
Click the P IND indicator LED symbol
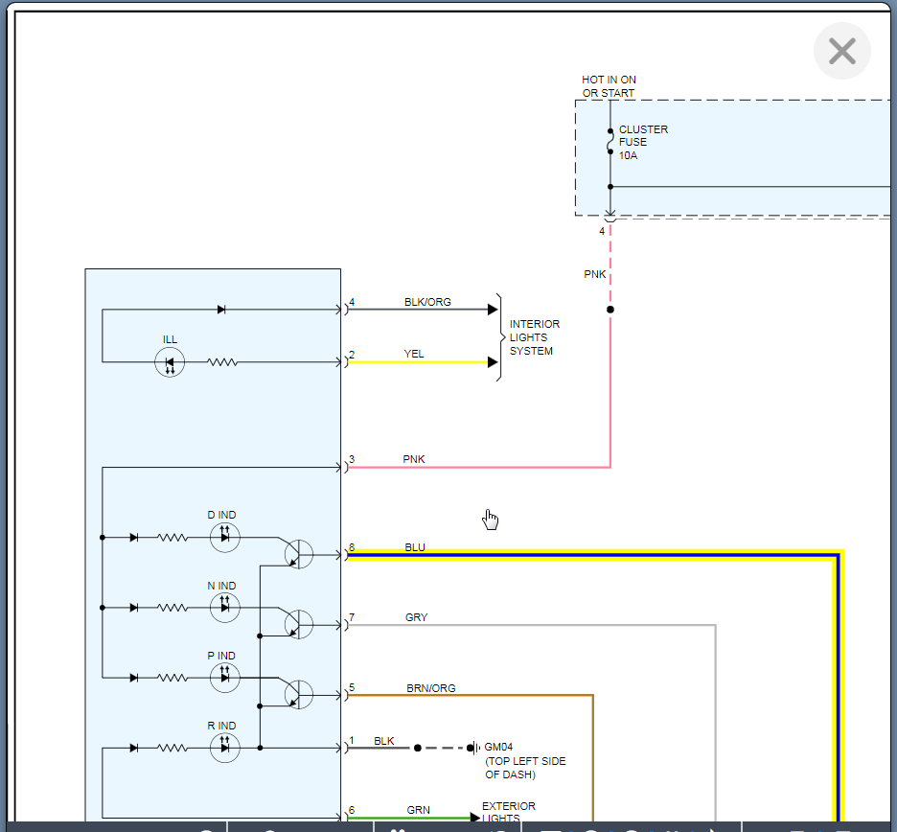coord(225,678)
